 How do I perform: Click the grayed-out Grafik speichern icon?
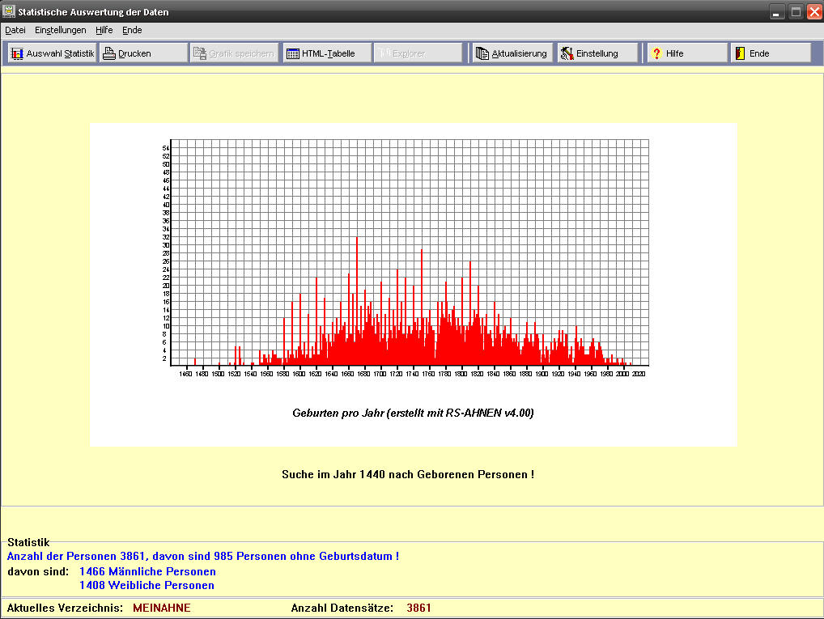200,53
